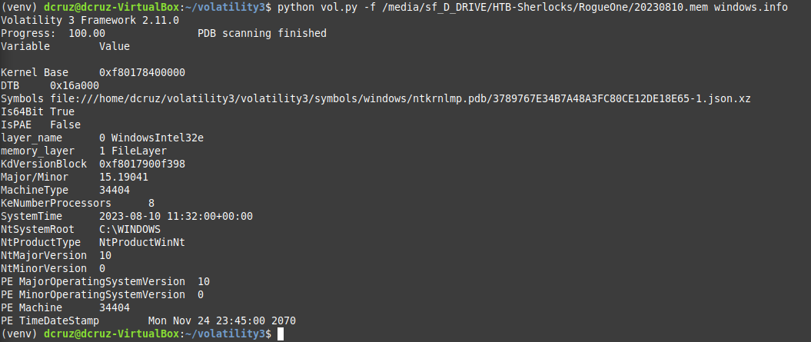Click the terminal cursor block at the prompt
This screenshot has height=342, width=811.
pos(281,334)
